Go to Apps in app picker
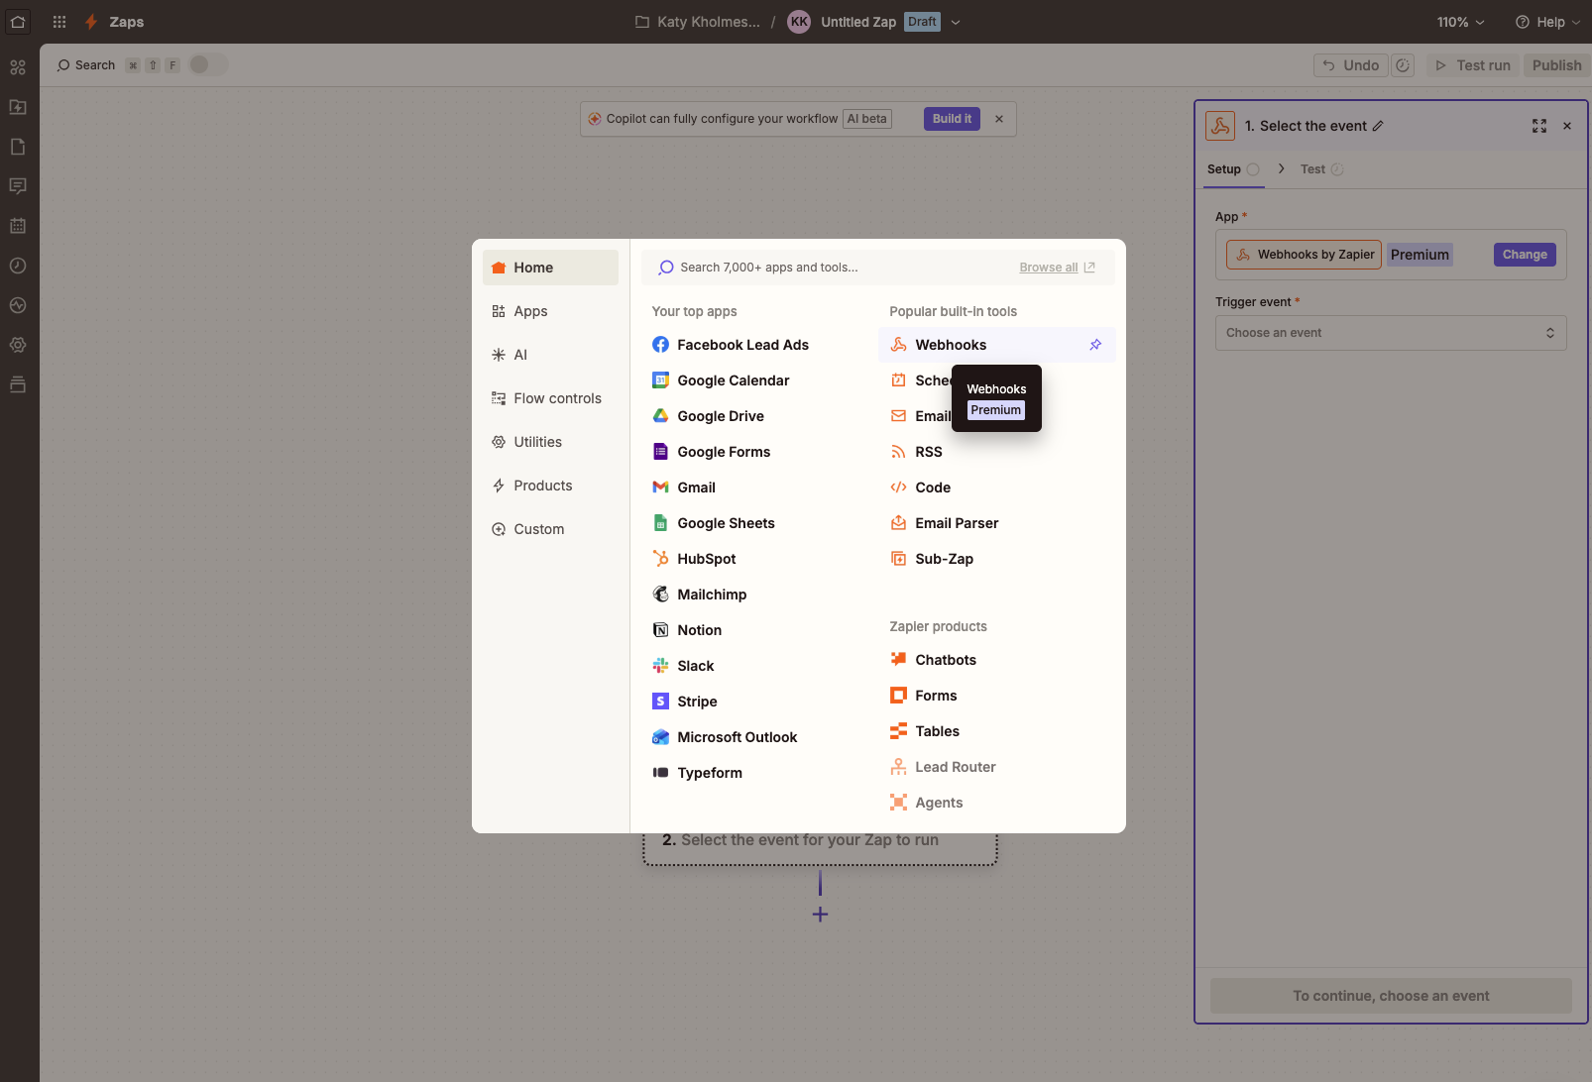This screenshot has width=1592, height=1082. tap(550, 311)
